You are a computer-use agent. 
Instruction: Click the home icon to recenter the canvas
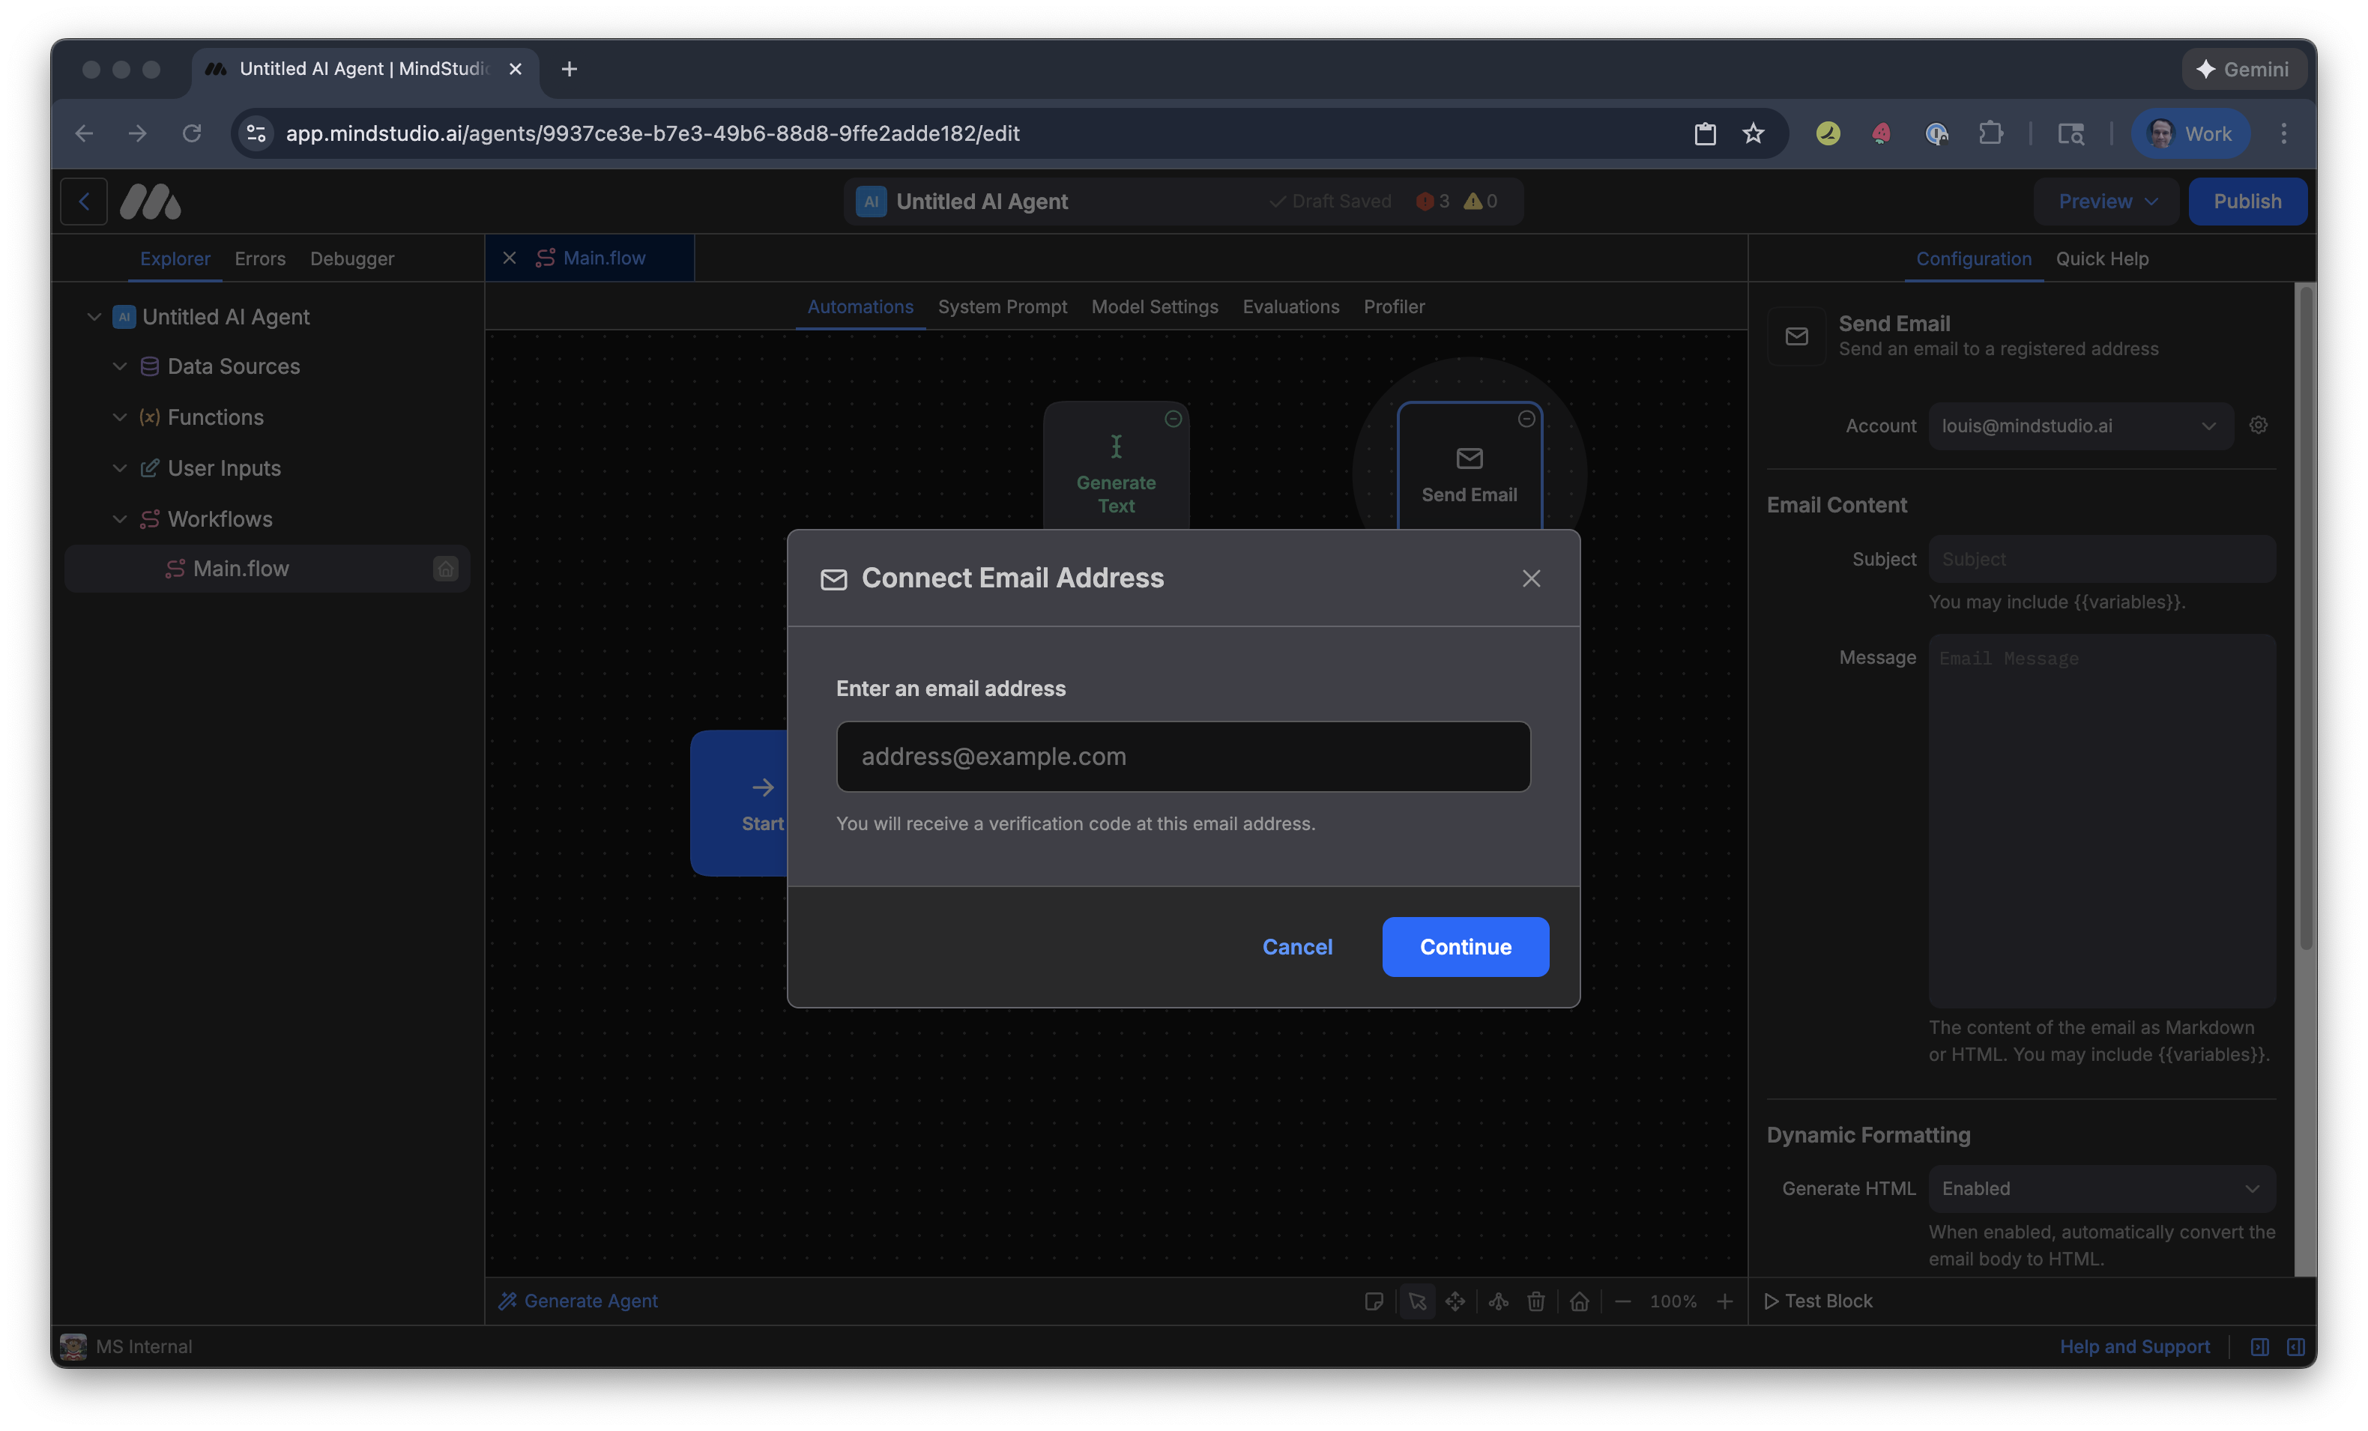1580,1301
